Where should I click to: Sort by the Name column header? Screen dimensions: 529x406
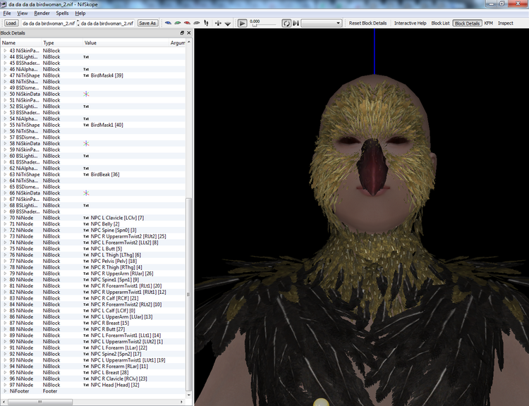pos(21,43)
